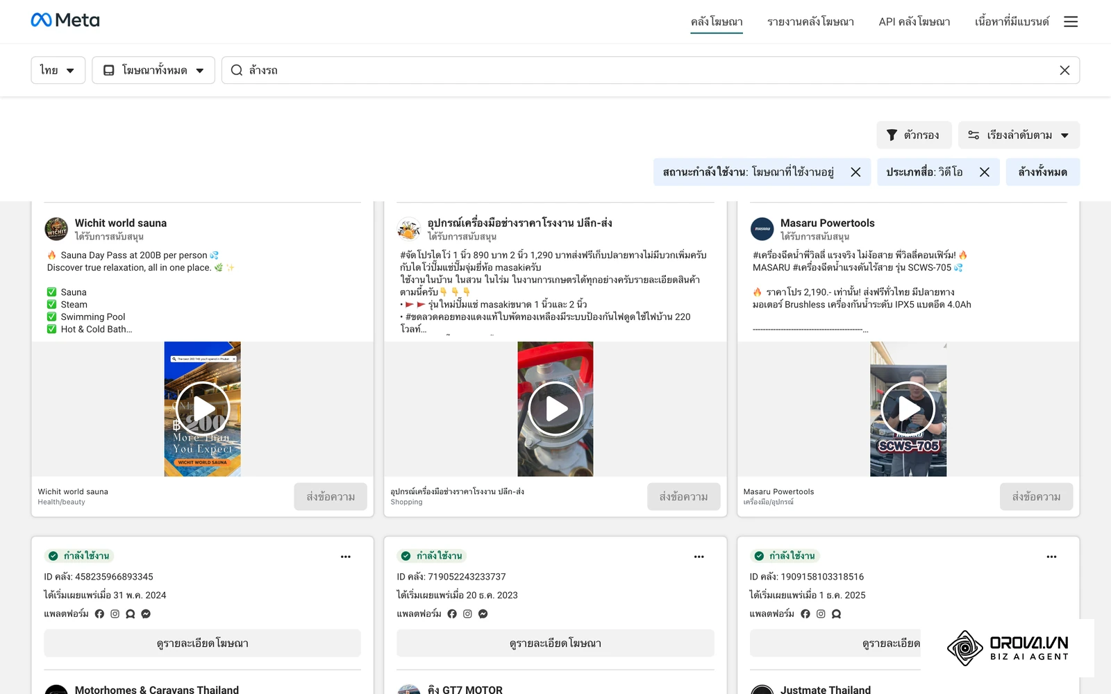Open Masaru Powertools profile avatar

point(762,229)
